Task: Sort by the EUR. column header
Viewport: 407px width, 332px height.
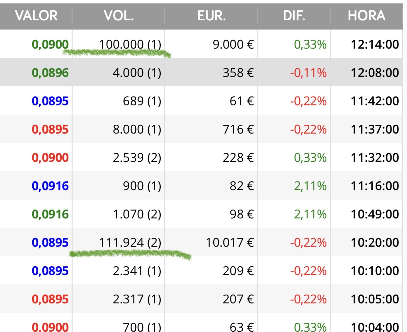Action: tap(211, 16)
